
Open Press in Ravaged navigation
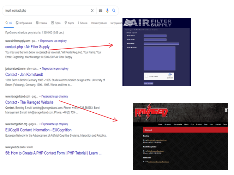(225, 124)
